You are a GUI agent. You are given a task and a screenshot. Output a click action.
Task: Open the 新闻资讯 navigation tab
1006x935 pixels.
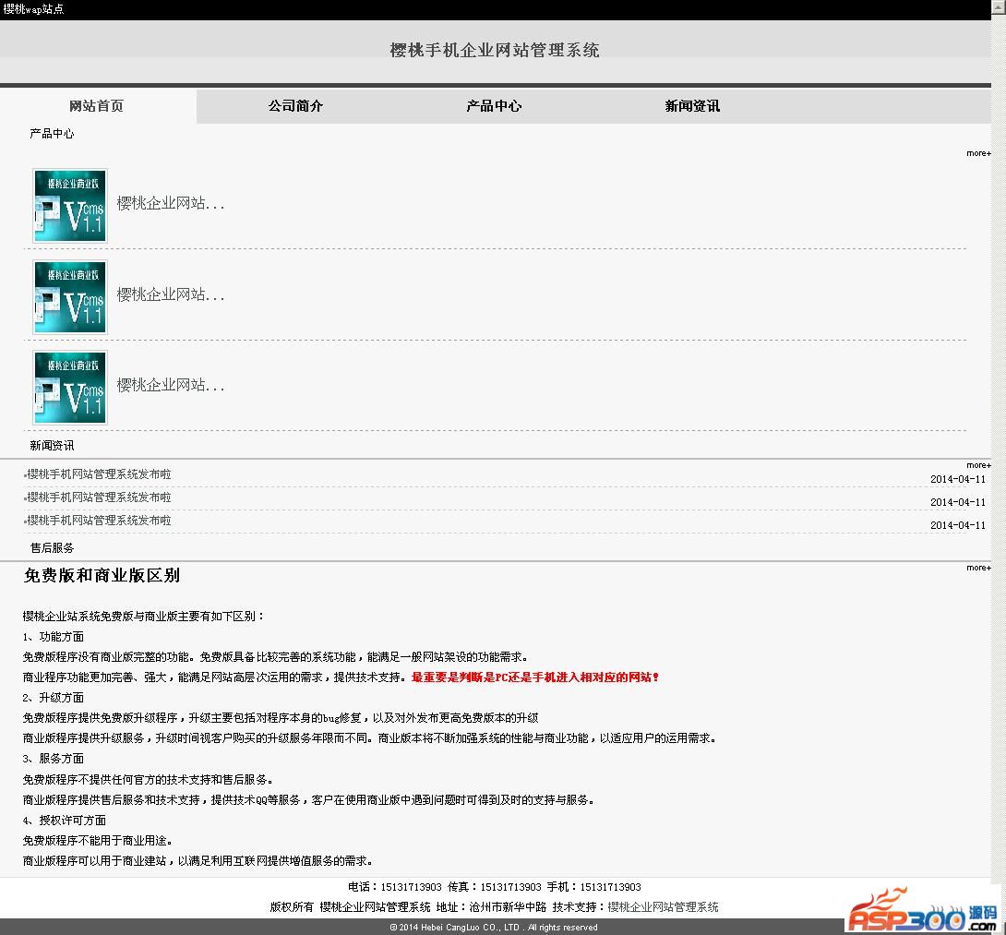692,106
